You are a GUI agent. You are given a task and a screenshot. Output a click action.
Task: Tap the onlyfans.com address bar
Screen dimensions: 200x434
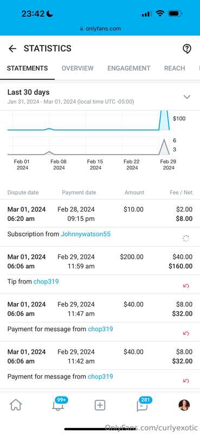[x=100, y=29]
